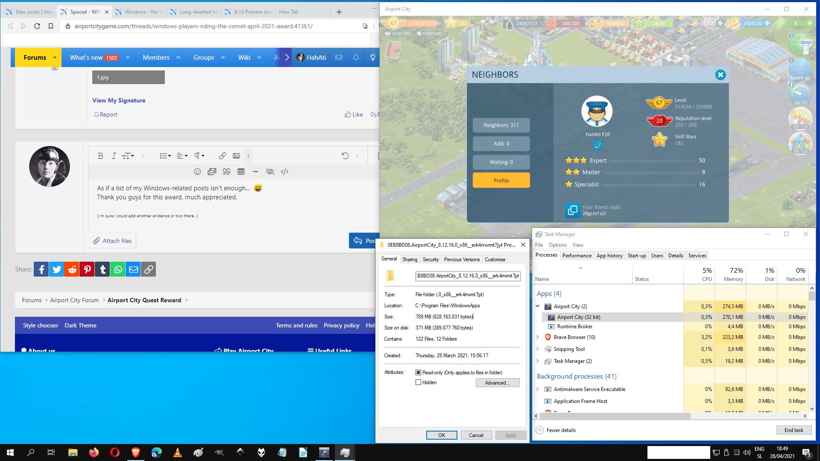Open the text alignment dropdown
The height and width of the screenshot is (461, 820).
[182, 156]
